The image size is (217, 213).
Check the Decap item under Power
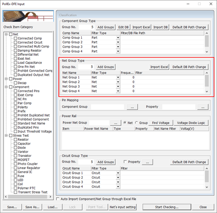click(16, 83)
